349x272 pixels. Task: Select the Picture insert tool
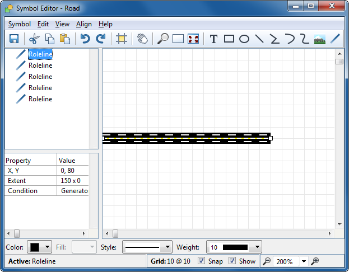point(320,39)
